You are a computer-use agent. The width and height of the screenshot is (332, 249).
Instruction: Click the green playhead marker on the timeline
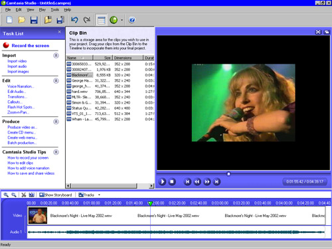pyautogui.click(x=150, y=203)
